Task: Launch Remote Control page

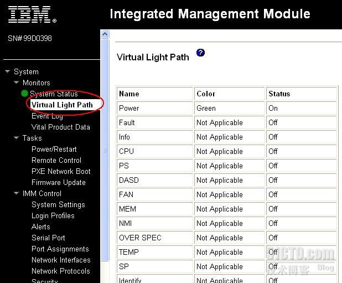Action: [x=56, y=160]
